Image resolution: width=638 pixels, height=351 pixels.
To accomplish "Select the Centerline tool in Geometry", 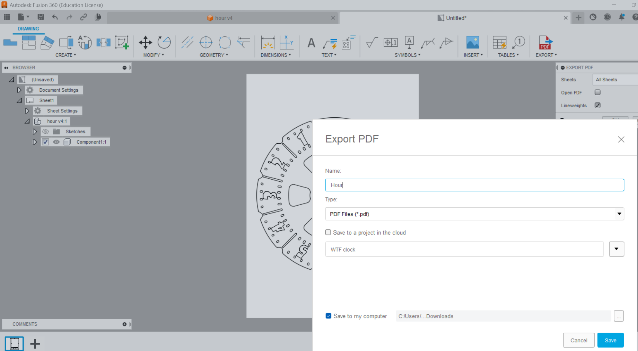I will coord(187,42).
